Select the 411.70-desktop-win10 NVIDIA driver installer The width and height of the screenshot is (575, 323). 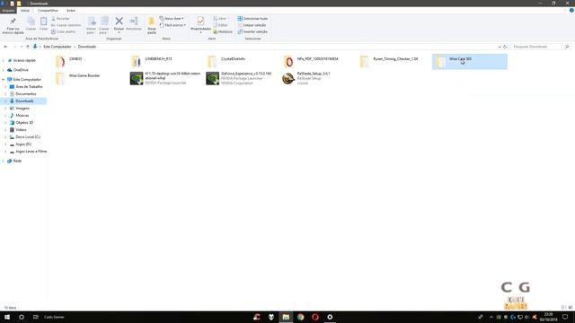[x=165, y=78]
